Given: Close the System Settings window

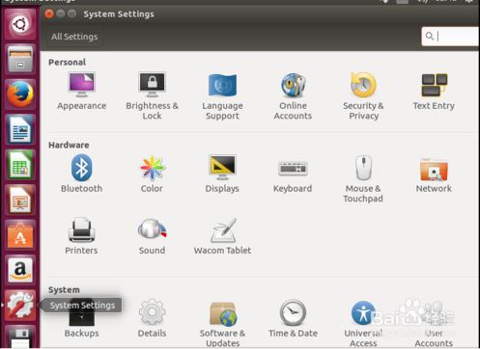Looking at the screenshot, I should (x=49, y=13).
